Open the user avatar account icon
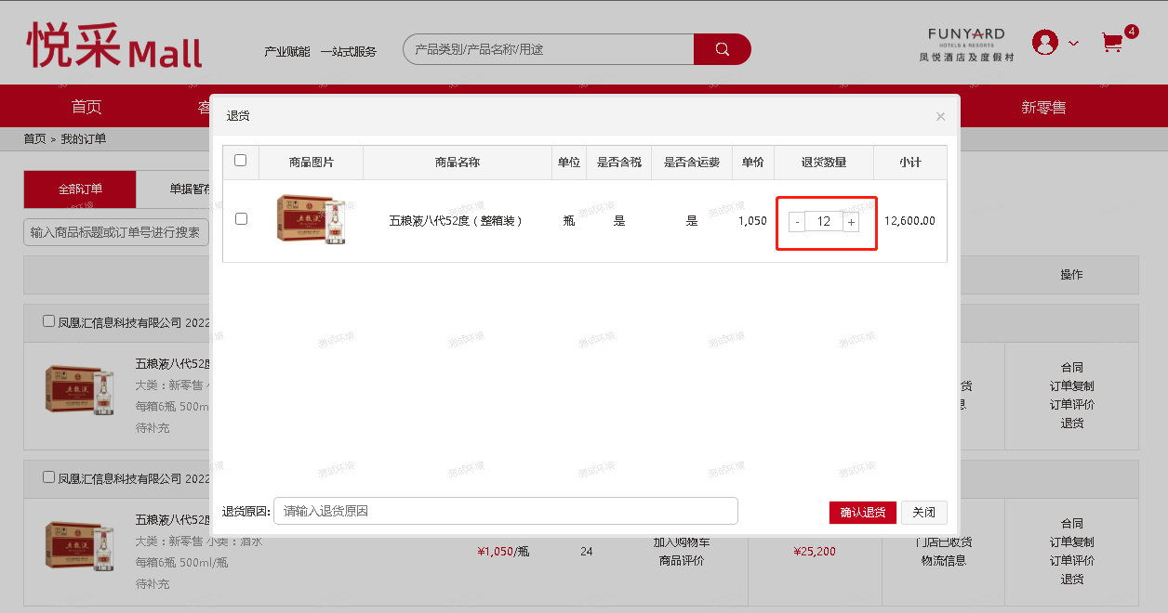This screenshot has height=613, width=1168. tap(1045, 42)
